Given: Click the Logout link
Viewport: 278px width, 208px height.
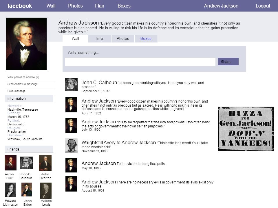Looking at the screenshot, I should [263, 6].
